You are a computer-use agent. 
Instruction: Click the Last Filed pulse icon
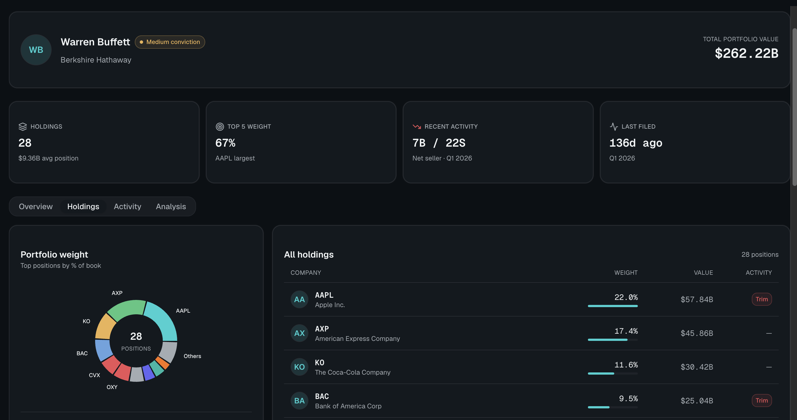614,126
